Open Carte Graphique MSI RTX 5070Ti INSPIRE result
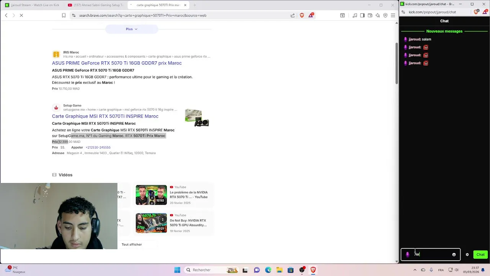Screen dimensions: 490x276 pos(105,116)
